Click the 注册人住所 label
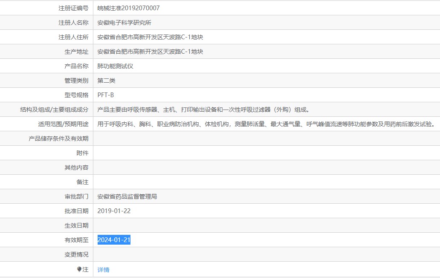The height and width of the screenshot is (280, 440). click(x=73, y=37)
